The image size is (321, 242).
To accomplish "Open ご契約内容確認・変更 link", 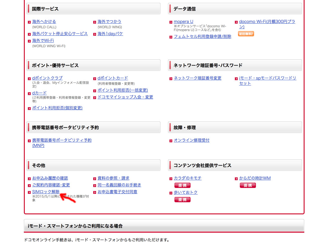I will pos(51,185).
